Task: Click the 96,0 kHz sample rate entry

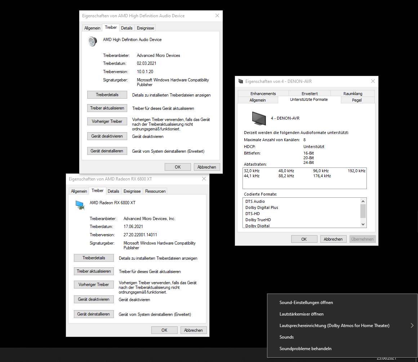Action: coord(321,171)
